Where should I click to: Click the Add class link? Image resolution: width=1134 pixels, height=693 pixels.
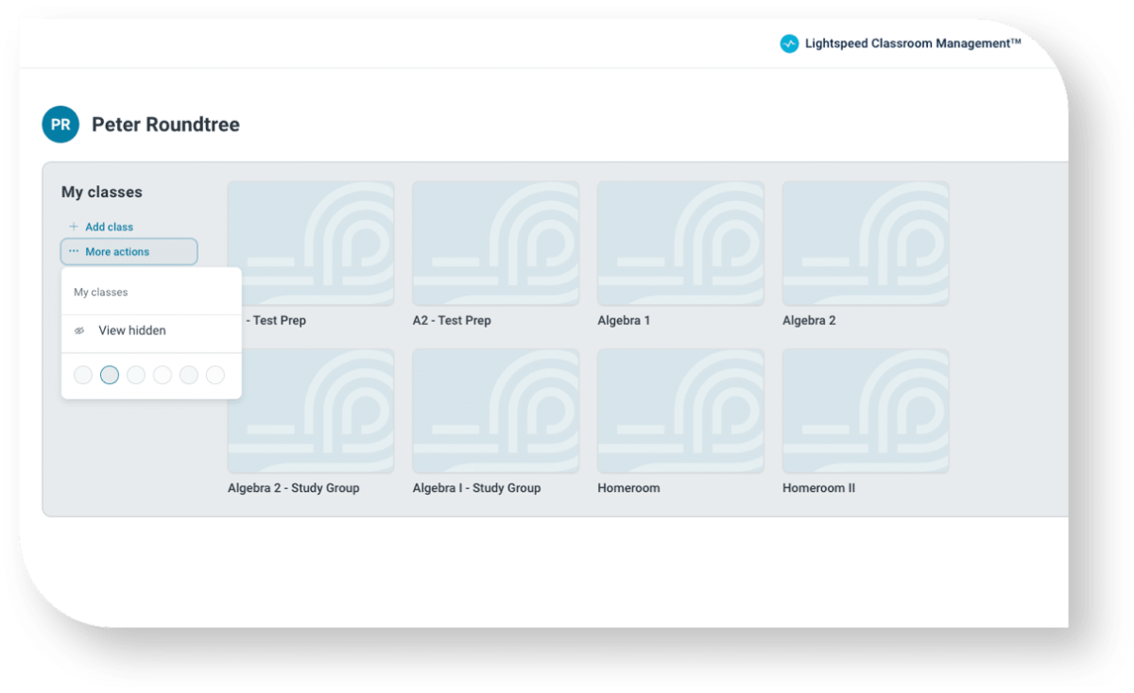[x=107, y=227]
